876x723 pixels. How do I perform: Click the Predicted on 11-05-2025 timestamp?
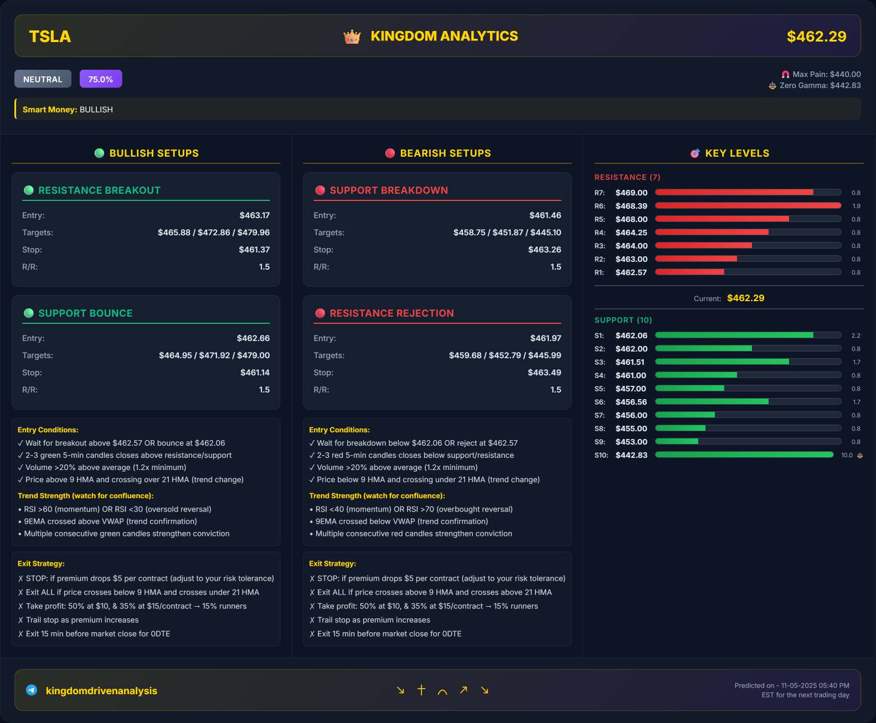click(792, 690)
